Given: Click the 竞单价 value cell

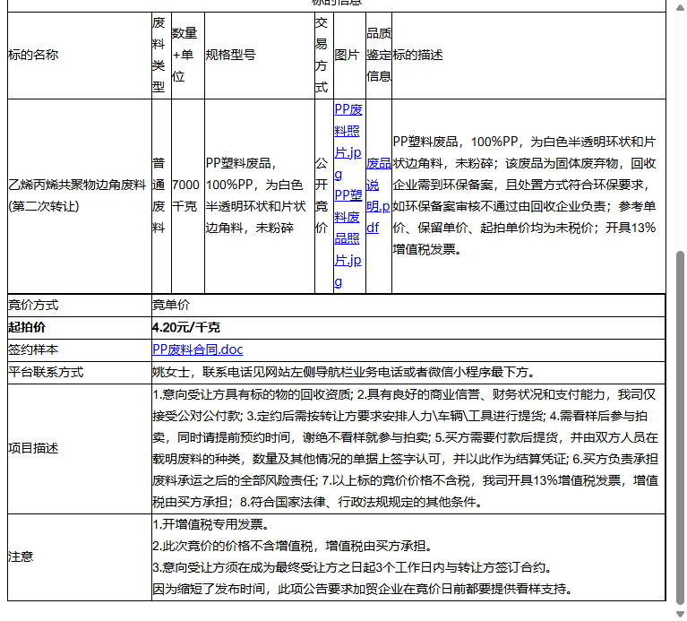Looking at the screenshot, I should pos(408,306).
